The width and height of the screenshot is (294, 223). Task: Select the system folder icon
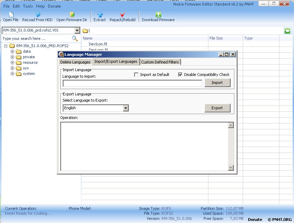pos(19,74)
